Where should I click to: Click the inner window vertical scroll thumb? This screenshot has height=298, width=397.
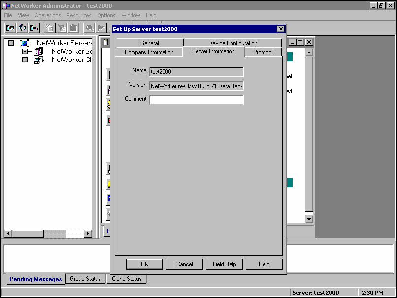(x=309, y=134)
